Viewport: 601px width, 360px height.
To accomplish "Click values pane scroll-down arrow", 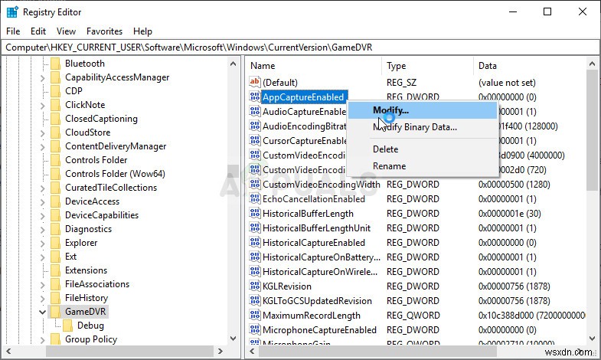I will point(592,338).
